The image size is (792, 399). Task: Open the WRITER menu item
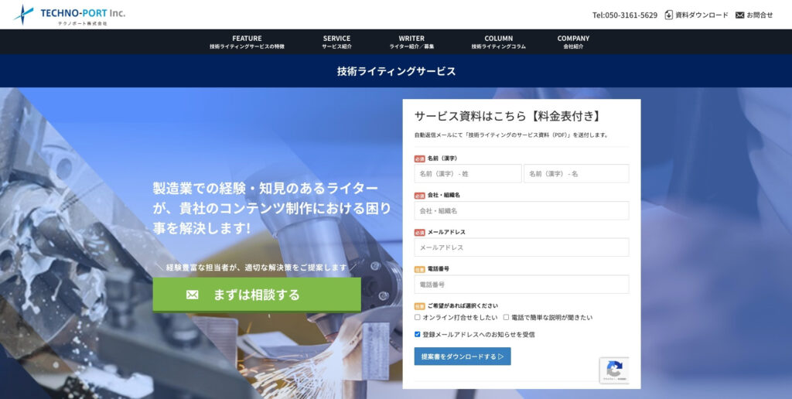[x=411, y=42]
